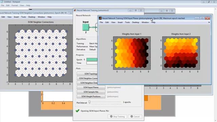
Task: Click the Weights from Input 1 plot
Action: point(132,53)
